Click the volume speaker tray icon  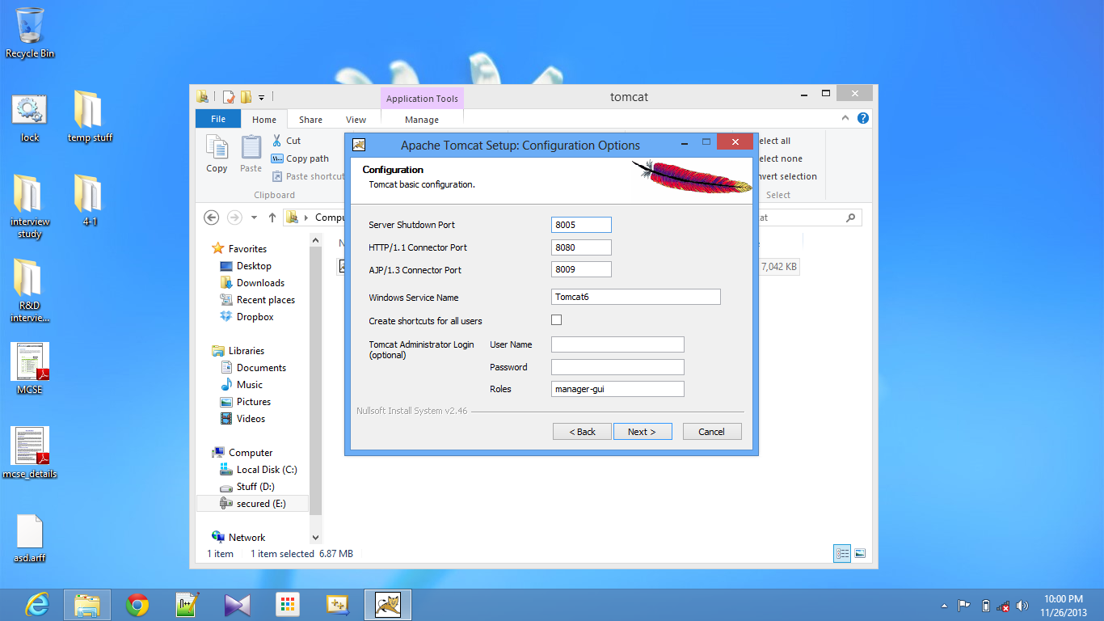[x=1022, y=605]
